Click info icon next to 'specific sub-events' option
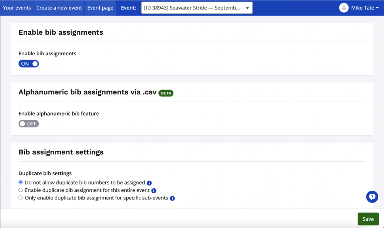Image resolution: width=384 pixels, height=228 pixels. 172,198
